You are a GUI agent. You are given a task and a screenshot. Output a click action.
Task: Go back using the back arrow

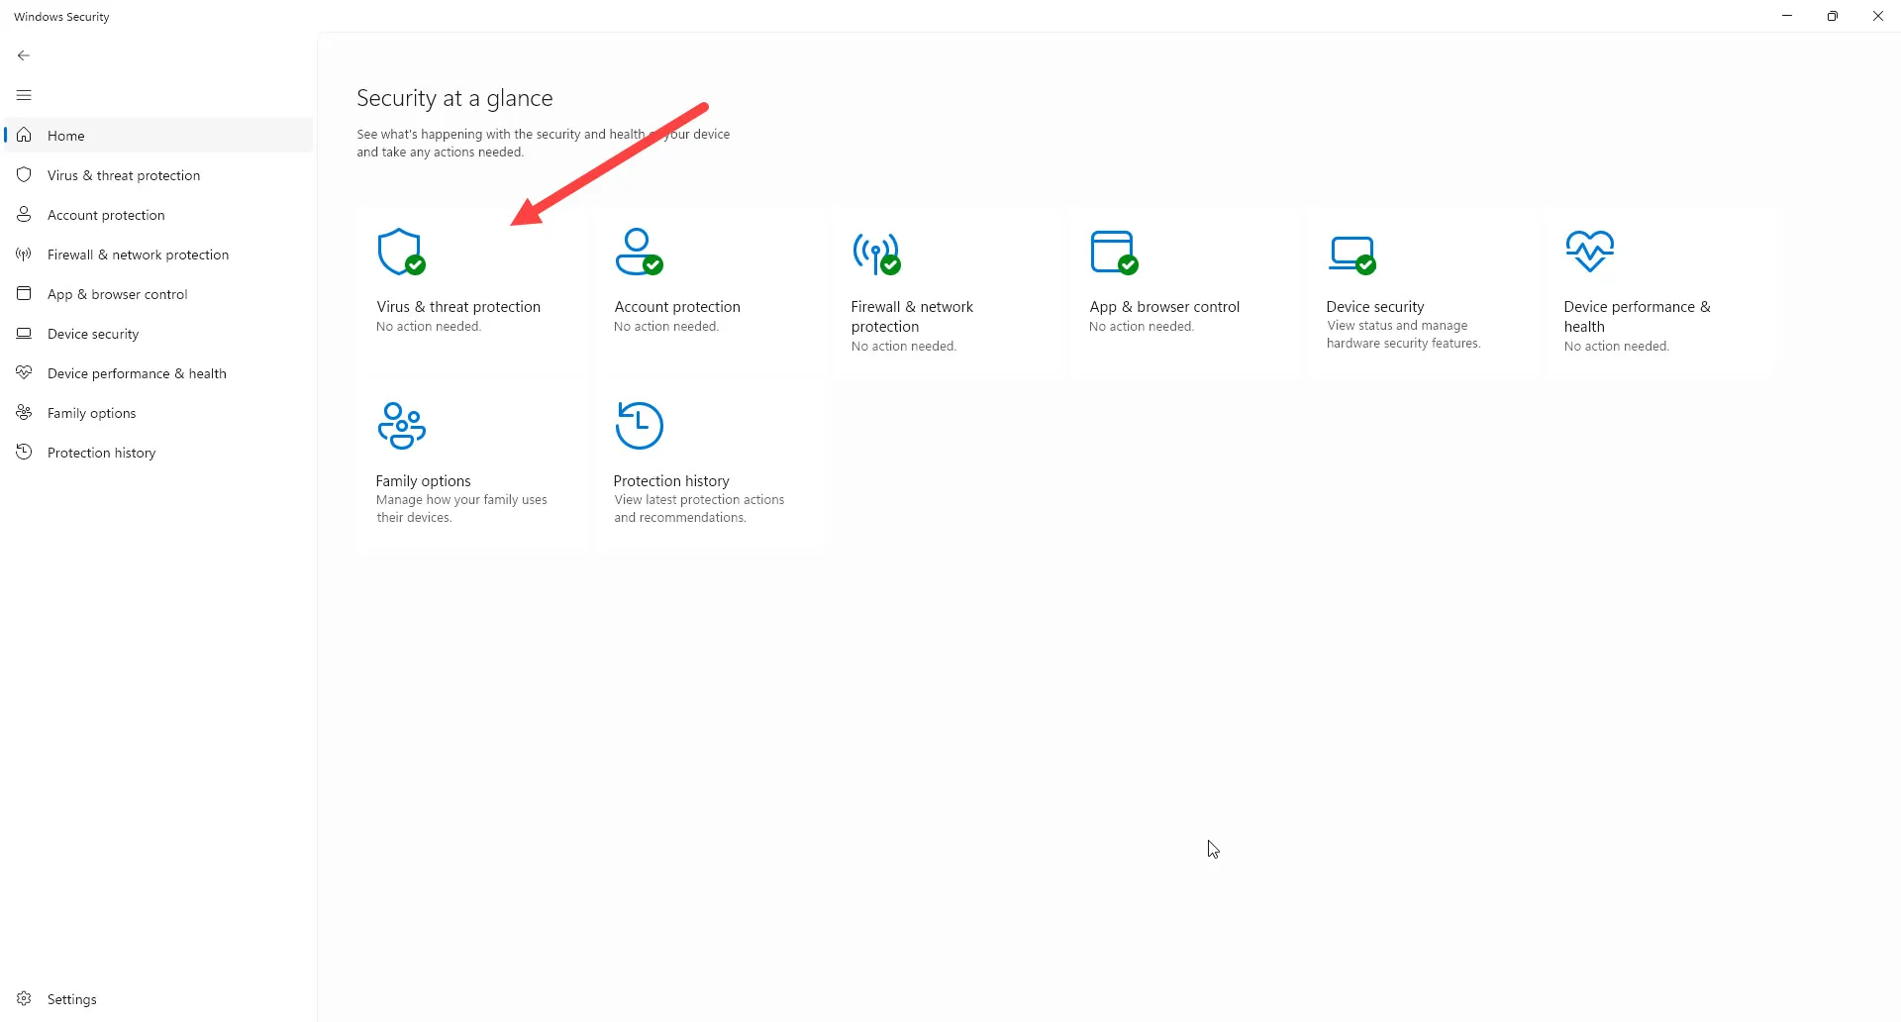(x=24, y=55)
